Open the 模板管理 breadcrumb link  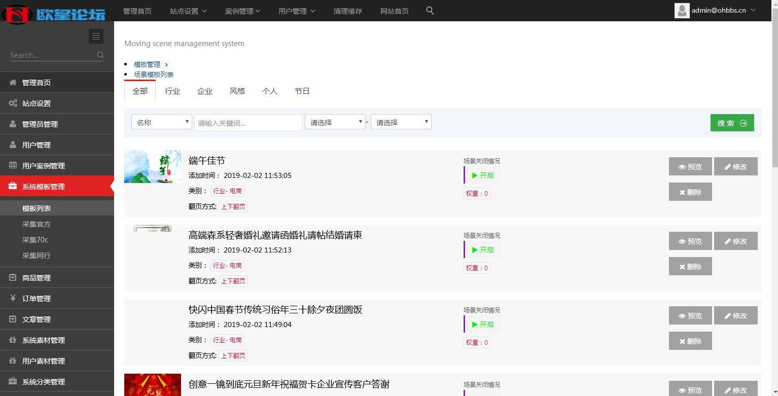147,64
